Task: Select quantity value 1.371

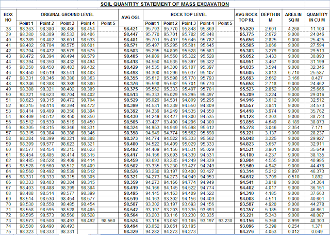Action: click(x=317, y=226)
